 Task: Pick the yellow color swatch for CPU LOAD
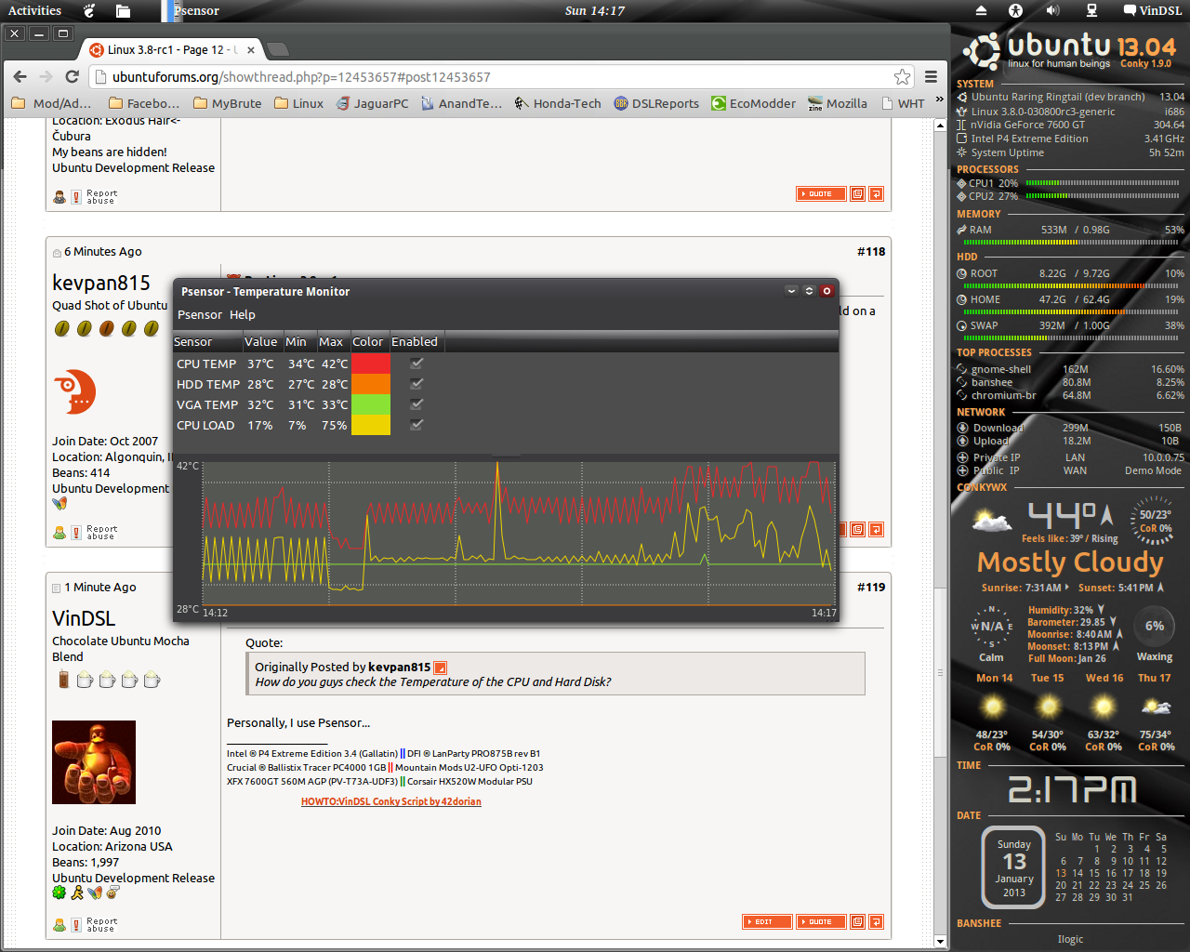tap(370, 425)
